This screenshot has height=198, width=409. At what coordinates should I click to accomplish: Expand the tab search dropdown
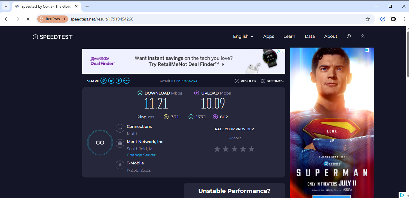tap(6, 6)
